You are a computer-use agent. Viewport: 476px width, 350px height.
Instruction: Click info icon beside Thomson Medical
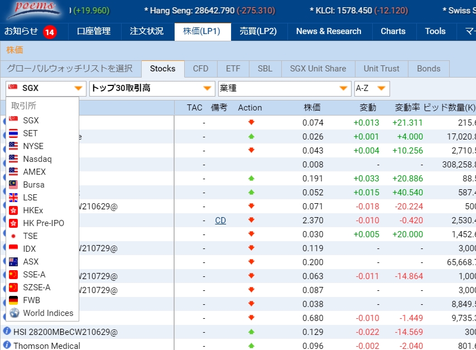(x=7, y=345)
